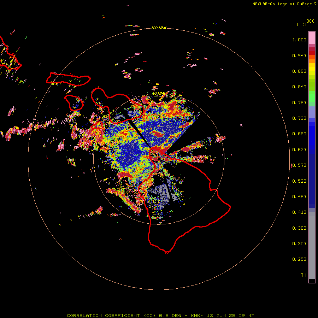Screen dimensions: 318x318
Task: Click the 0.467 color scale value
Action: [299, 197]
